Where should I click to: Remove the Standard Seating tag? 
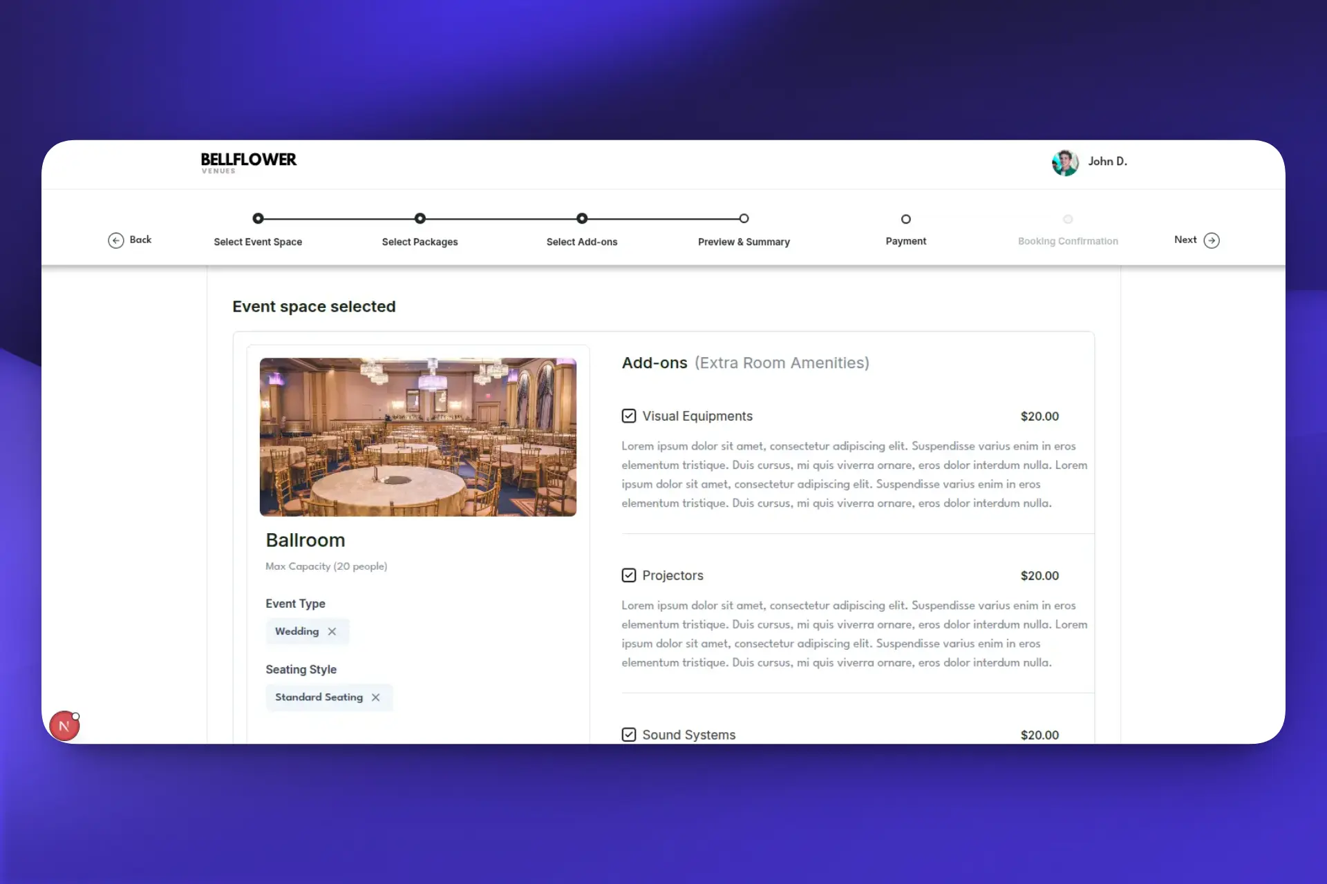point(375,698)
